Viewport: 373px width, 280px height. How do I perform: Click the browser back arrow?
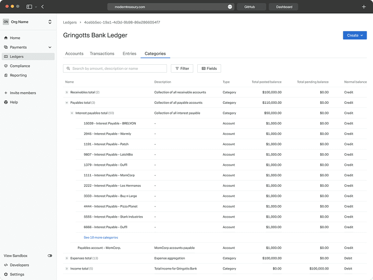(43, 7)
